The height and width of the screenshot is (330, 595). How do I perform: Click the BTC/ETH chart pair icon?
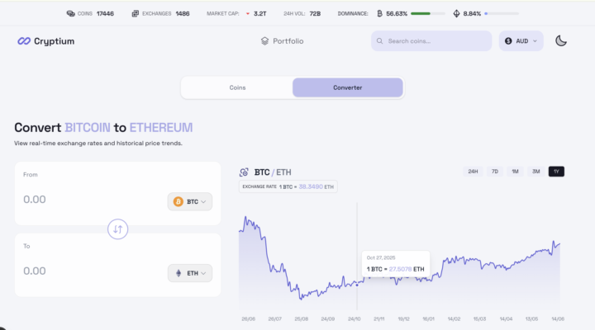click(x=244, y=172)
